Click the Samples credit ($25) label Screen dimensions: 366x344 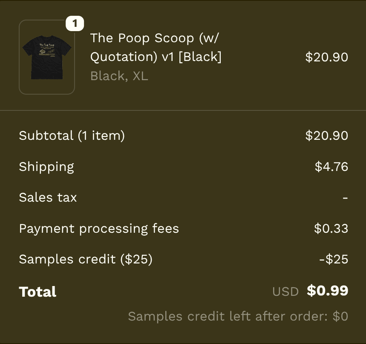point(86,259)
